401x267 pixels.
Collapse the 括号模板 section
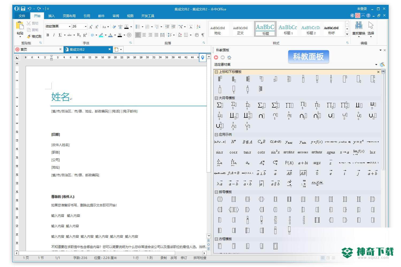pos(216,192)
